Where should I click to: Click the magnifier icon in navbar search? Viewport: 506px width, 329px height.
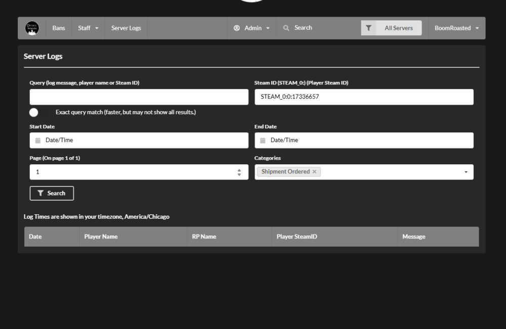pyautogui.click(x=286, y=28)
